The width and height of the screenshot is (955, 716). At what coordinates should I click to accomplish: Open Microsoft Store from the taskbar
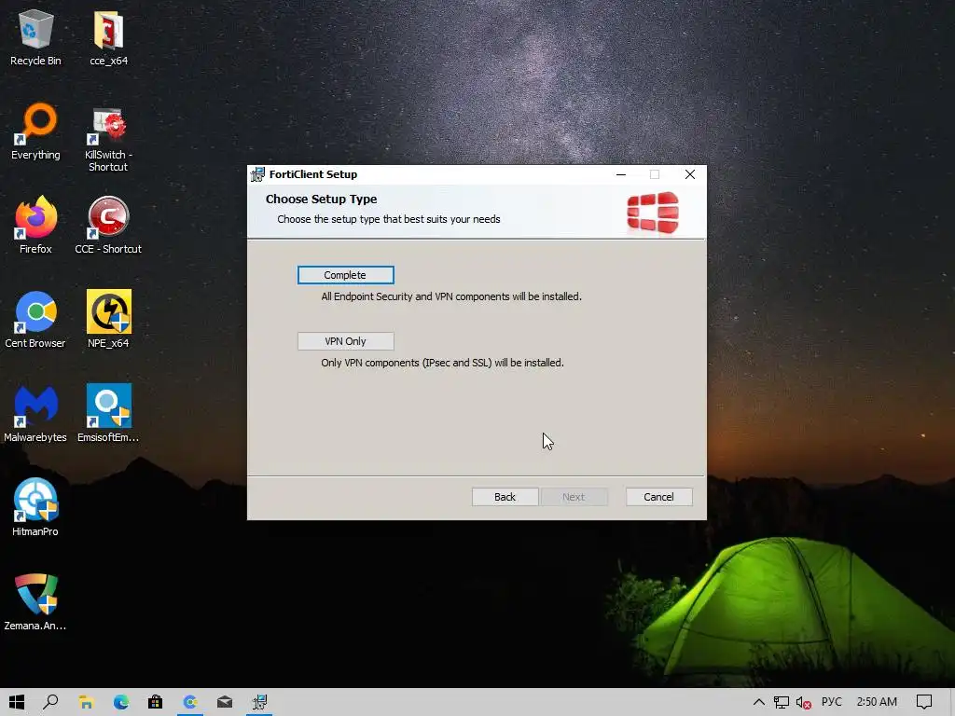click(156, 702)
